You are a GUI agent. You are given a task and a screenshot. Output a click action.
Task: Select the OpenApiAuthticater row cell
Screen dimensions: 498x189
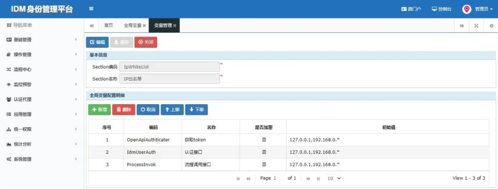point(153,140)
